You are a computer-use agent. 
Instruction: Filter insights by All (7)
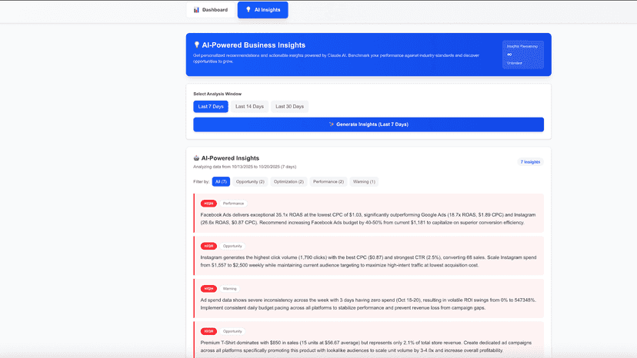tap(221, 181)
